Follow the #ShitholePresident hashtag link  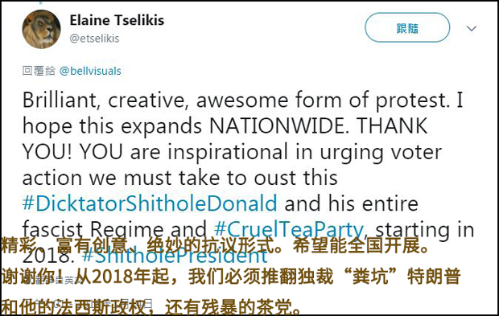tap(175, 256)
